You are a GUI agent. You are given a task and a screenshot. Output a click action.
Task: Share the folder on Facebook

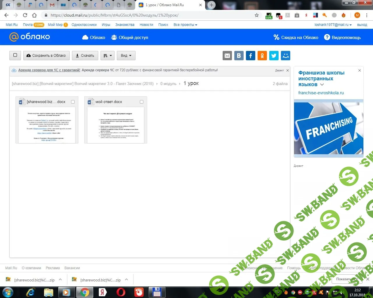click(251, 56)
